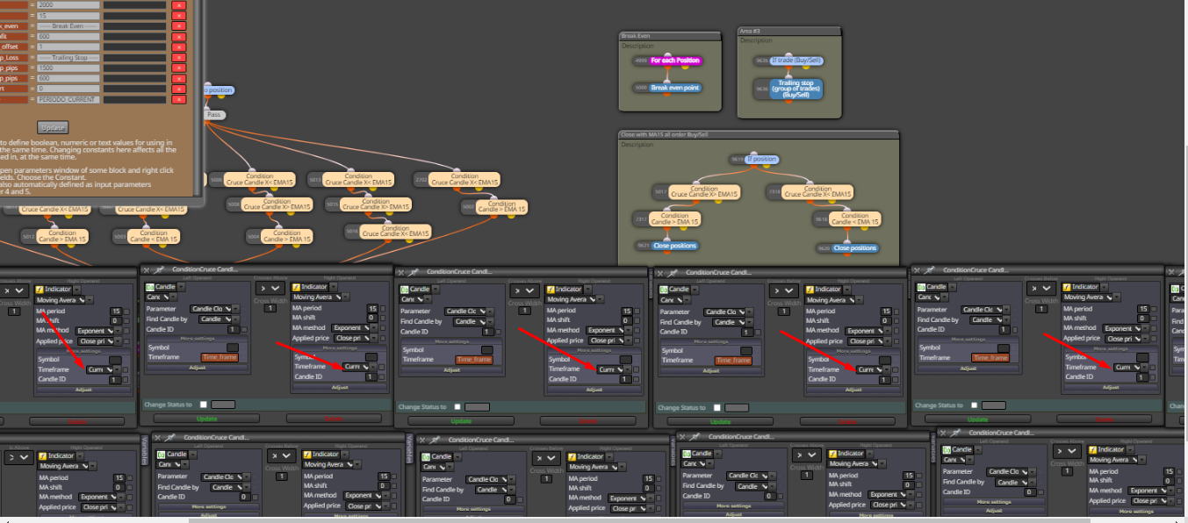Close the fourth middle-row ConditionCruce panel

tap(918, 271)
